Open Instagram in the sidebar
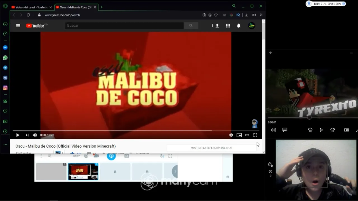This screenshot has width=358, height=201. (5, 88)
